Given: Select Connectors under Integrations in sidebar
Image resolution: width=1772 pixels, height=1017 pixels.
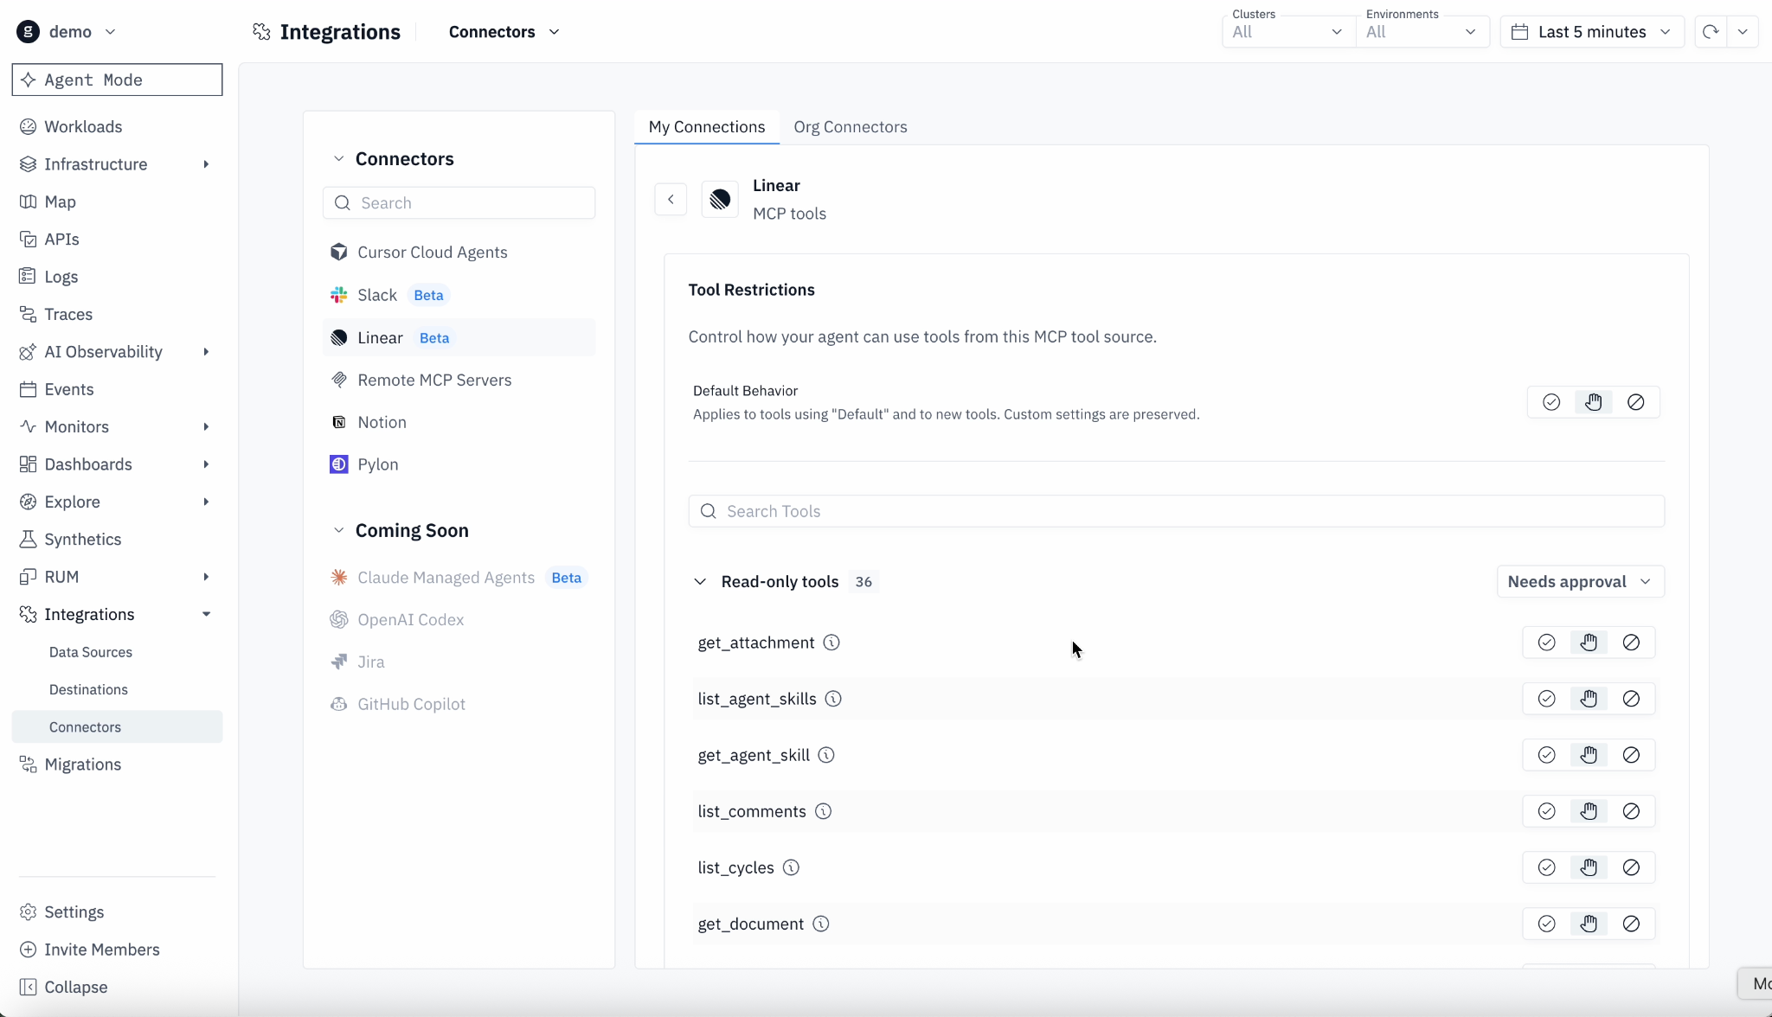Looking at the screenshot, I should tap(117, 726).
